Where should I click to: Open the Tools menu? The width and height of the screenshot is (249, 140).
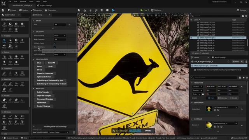pyautogui.click(x=31, y=2)
